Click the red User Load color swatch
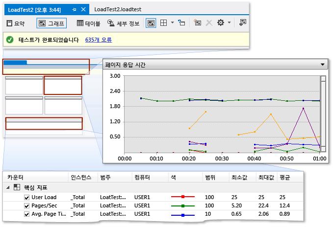333x227 pixels. 183,197
